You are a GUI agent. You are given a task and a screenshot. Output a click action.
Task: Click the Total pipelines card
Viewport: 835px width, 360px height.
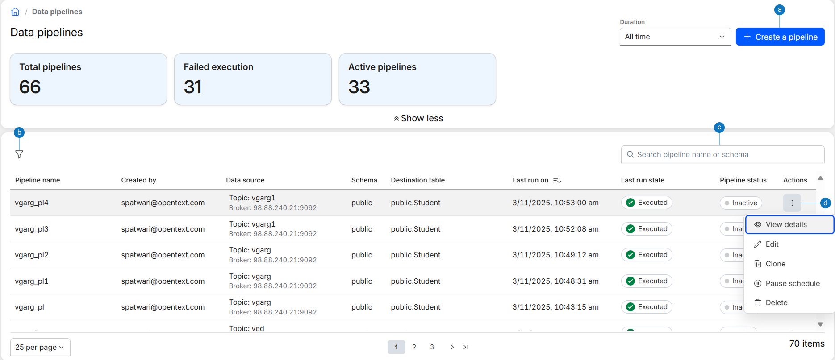click(88, 79)
